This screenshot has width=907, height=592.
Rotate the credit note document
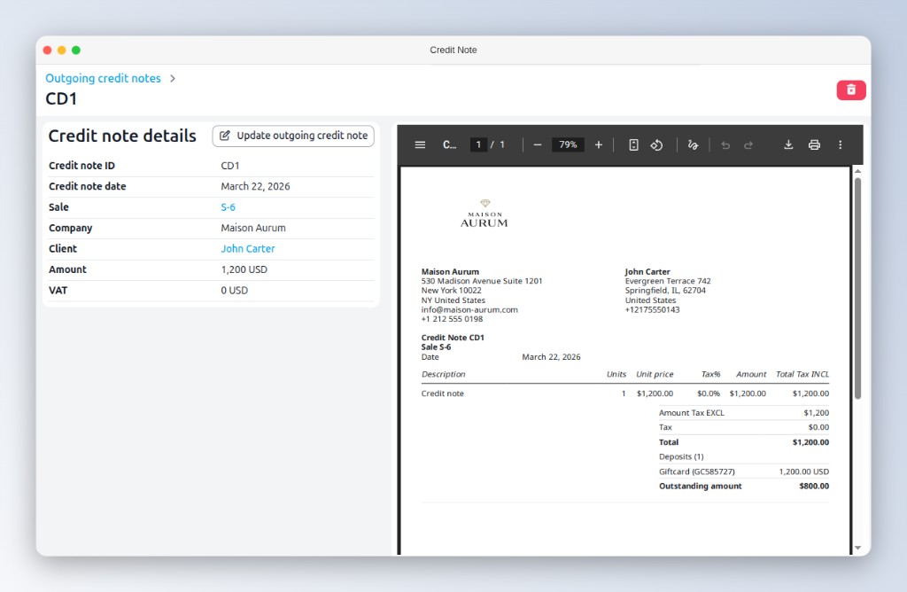[x=656, y=144]
